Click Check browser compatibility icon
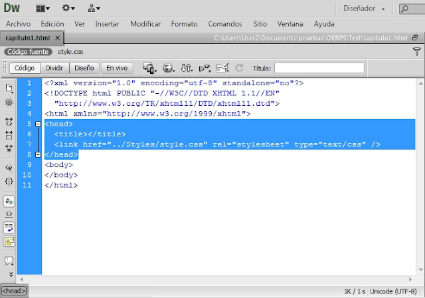Viewport: 425px width, 298px height. point(222,68)
